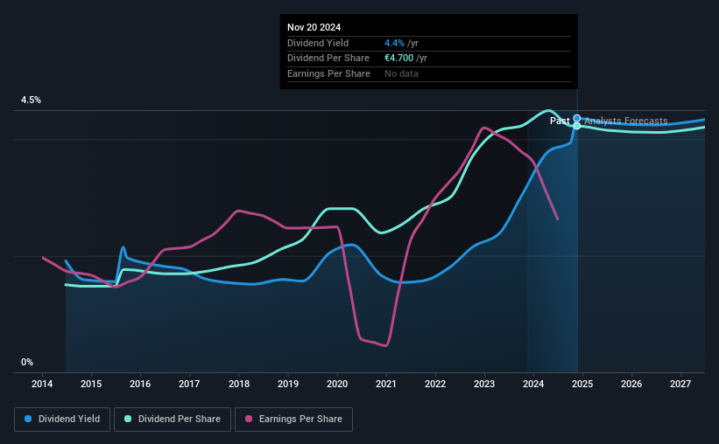The width and height of the screenshot is (719, 444).
Task: Click the 2020 x-axis label
Action: coord(337,384)
